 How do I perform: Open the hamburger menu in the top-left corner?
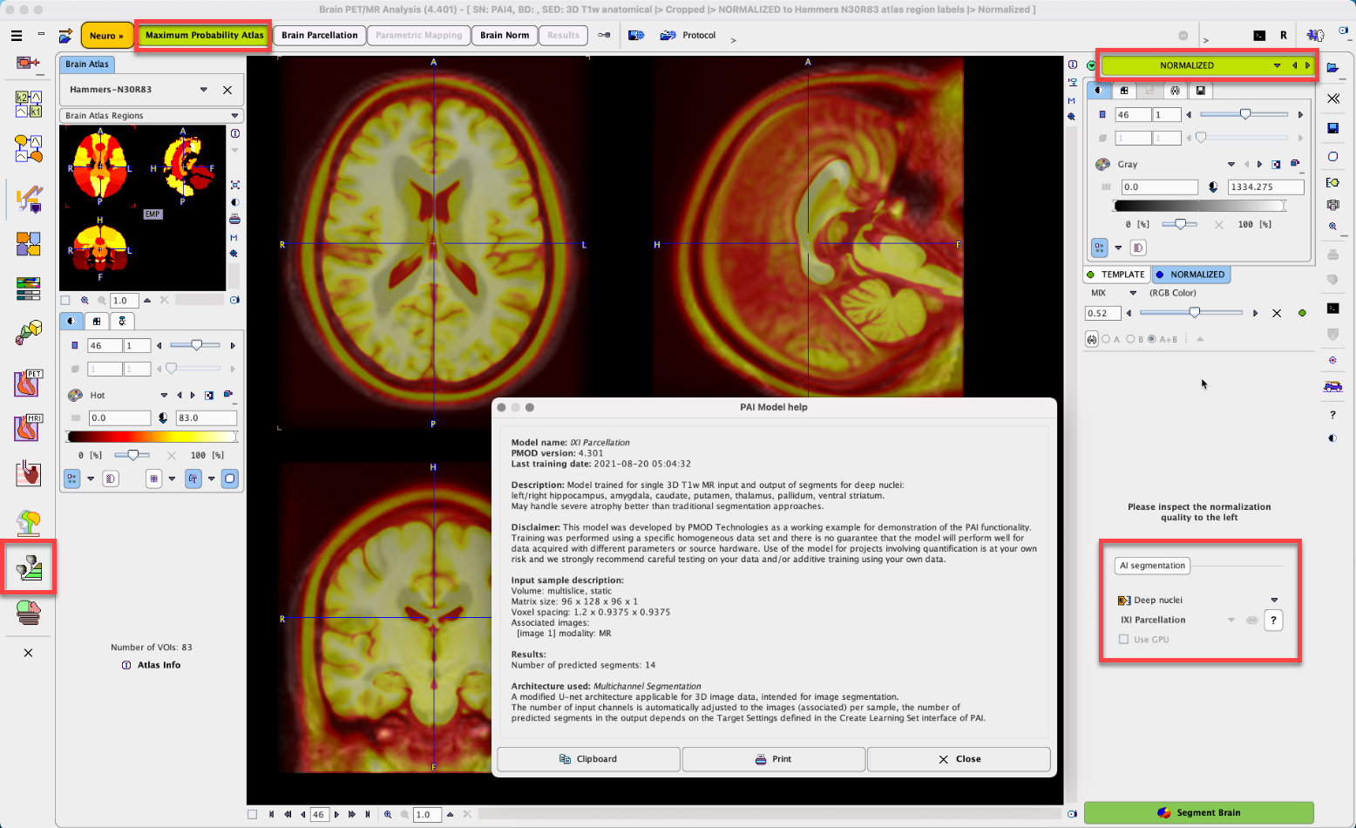click(17, 36)
